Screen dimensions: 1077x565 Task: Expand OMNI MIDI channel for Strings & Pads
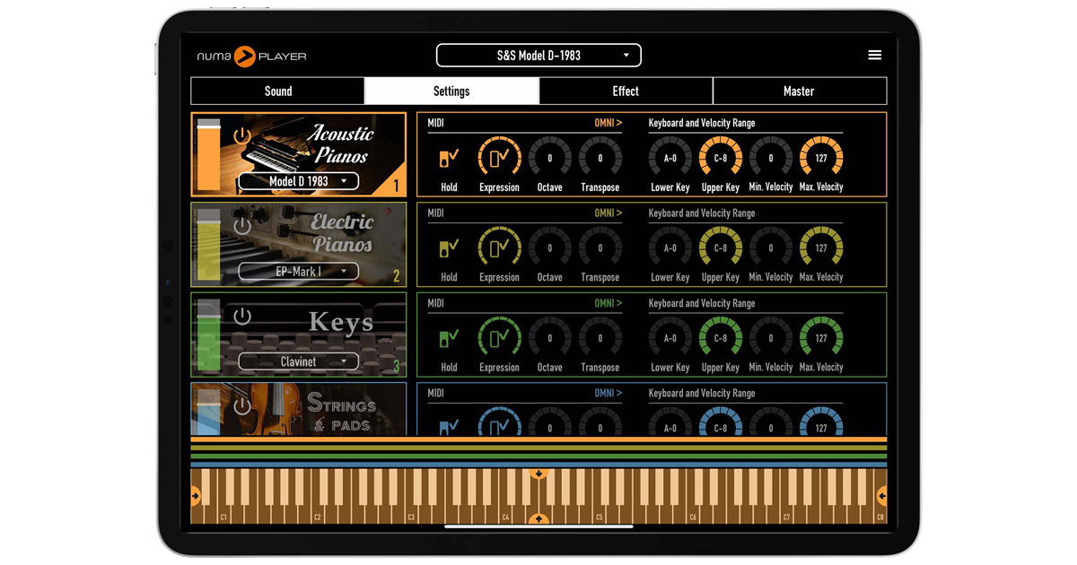coord(608,393)
